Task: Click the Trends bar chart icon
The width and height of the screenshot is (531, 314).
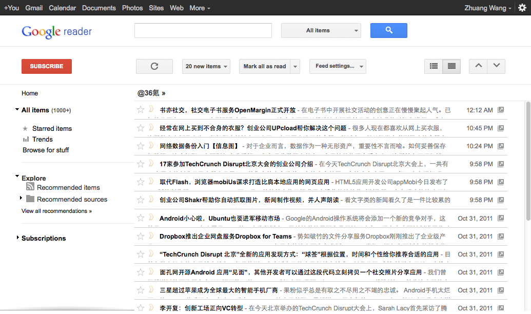Action: point(26,139)
